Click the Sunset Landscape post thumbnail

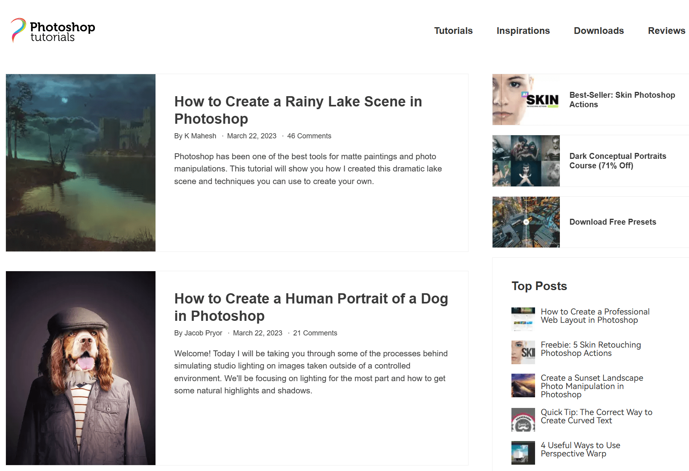523,385
